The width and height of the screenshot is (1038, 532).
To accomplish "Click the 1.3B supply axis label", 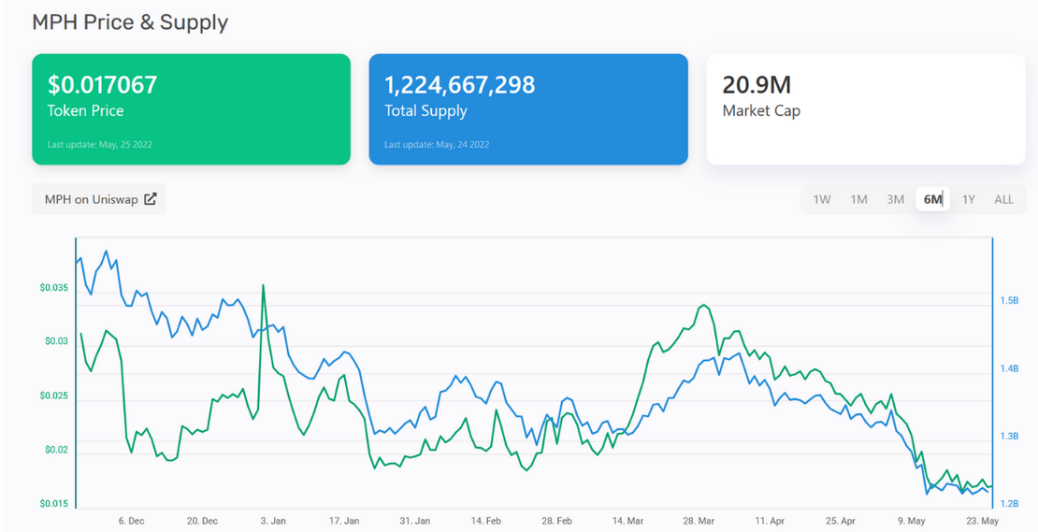I will click(1008, 436).
